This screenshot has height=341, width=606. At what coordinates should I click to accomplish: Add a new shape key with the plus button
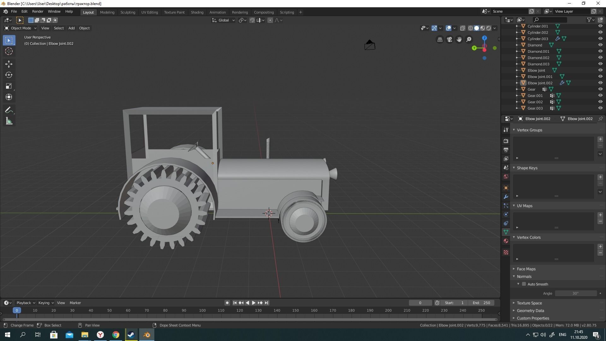[x=600, y=177]
